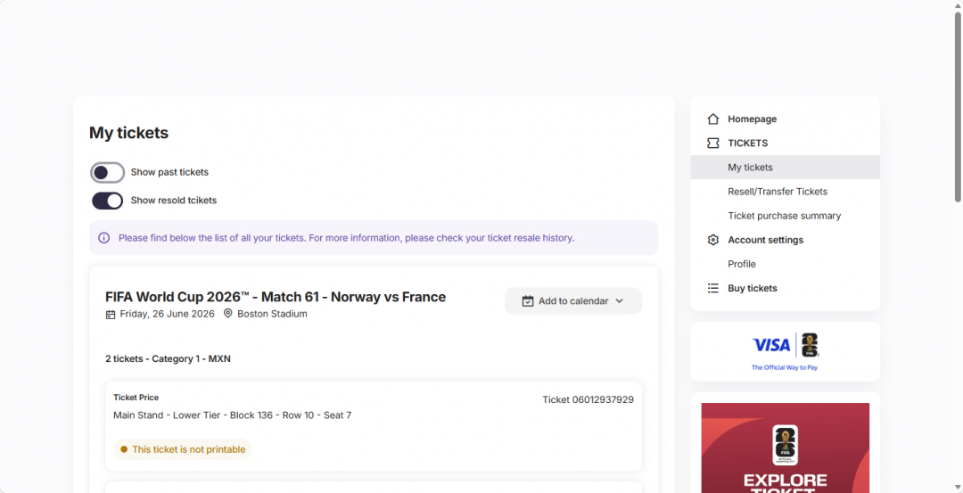
Task: Click the Buy tickets list icon
Action: (x=712, y=288)
